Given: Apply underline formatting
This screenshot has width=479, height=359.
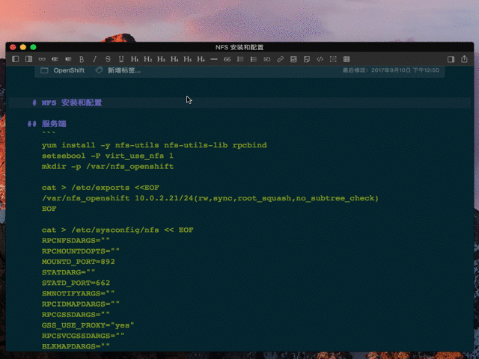Looking at the screenshot, I should tap(121, 59).
